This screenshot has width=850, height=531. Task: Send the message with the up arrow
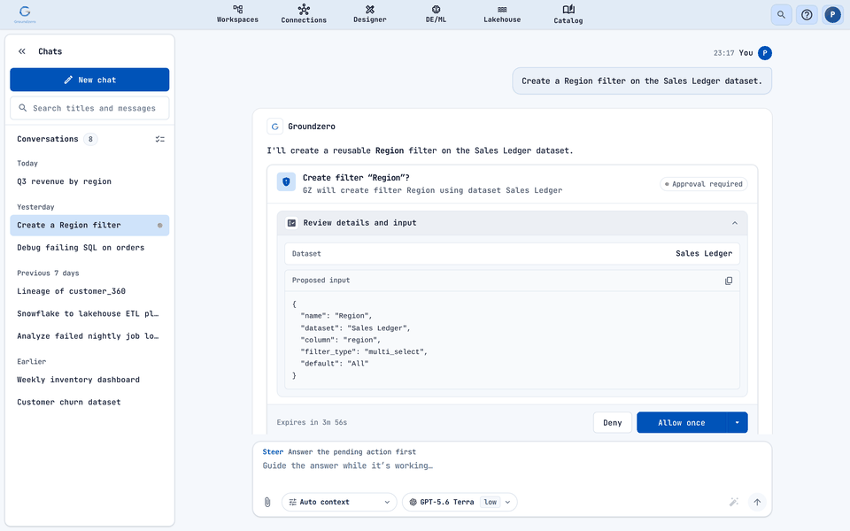[x=757, y=503]
